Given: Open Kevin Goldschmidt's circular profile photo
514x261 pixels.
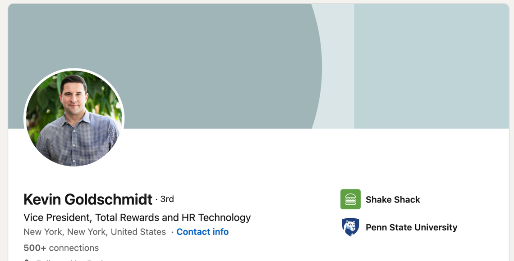Looking at the screenshot, I should [74, 118].
